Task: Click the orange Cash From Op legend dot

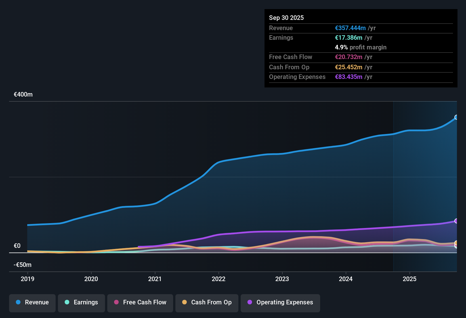Action: coord(184,302)
